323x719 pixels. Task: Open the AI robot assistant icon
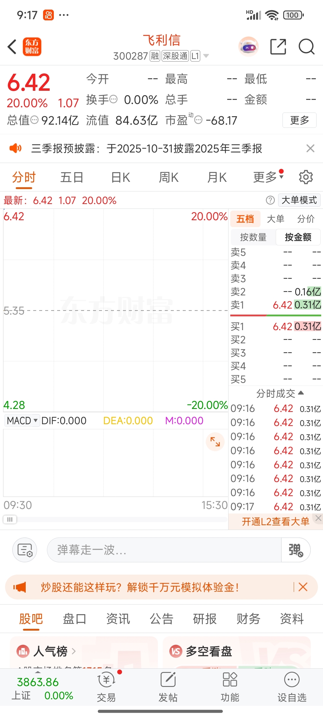249,47
